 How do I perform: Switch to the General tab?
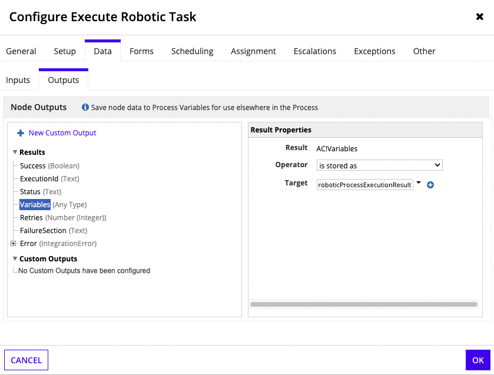(x=21, y=51)
